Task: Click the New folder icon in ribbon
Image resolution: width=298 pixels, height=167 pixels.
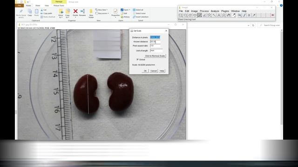Action: pos(91,11)
